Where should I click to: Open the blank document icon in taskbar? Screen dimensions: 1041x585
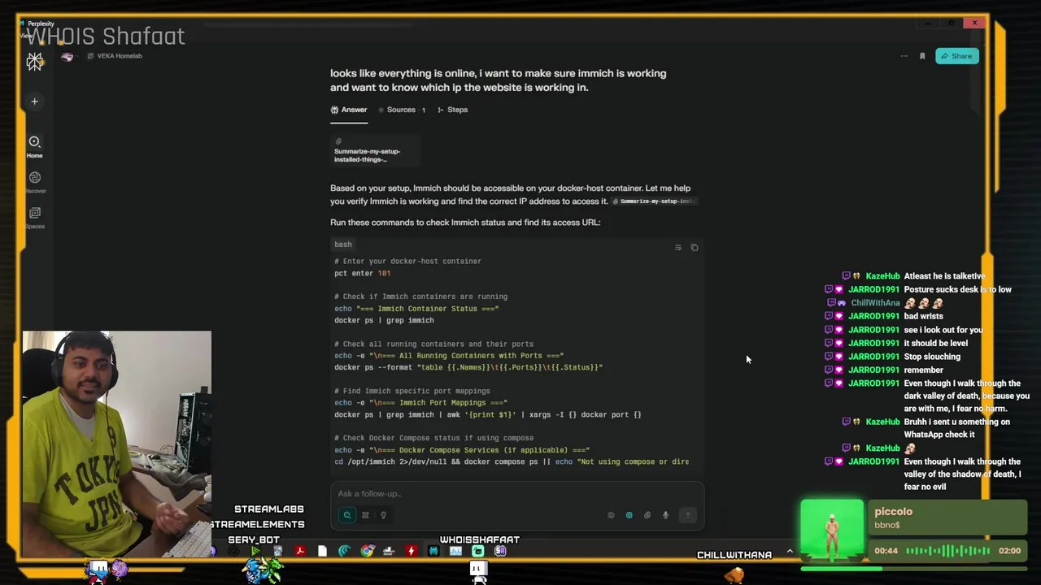point(322,551)
